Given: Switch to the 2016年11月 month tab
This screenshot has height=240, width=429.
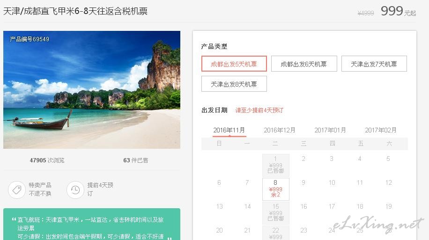Looking at the screenshot, I should tap(229, 130).
